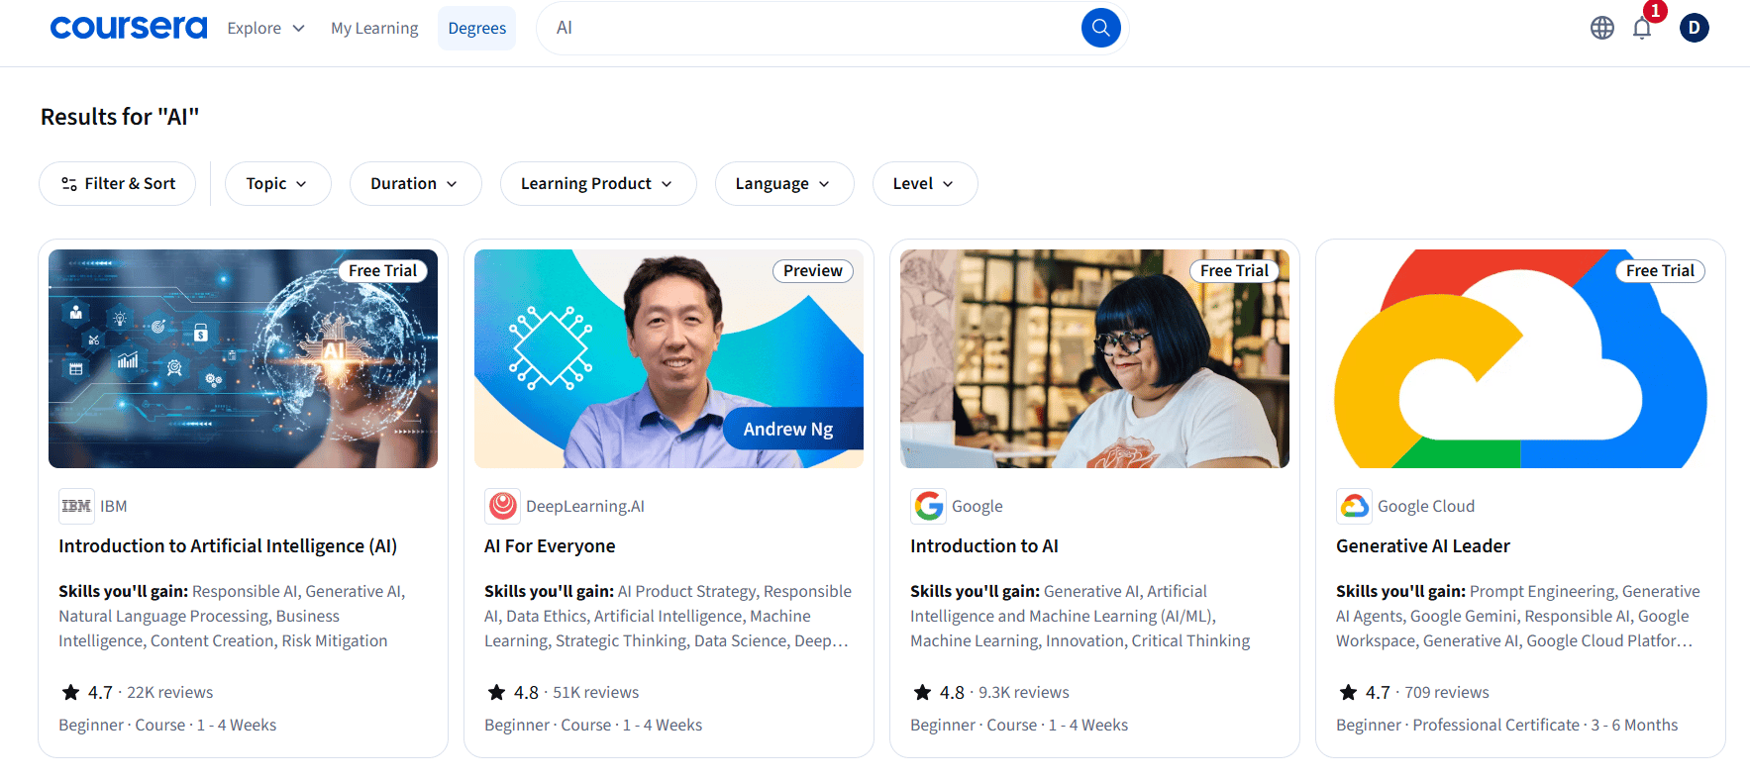
Task: Open the Degrees tab
Action: click(476, 28)
